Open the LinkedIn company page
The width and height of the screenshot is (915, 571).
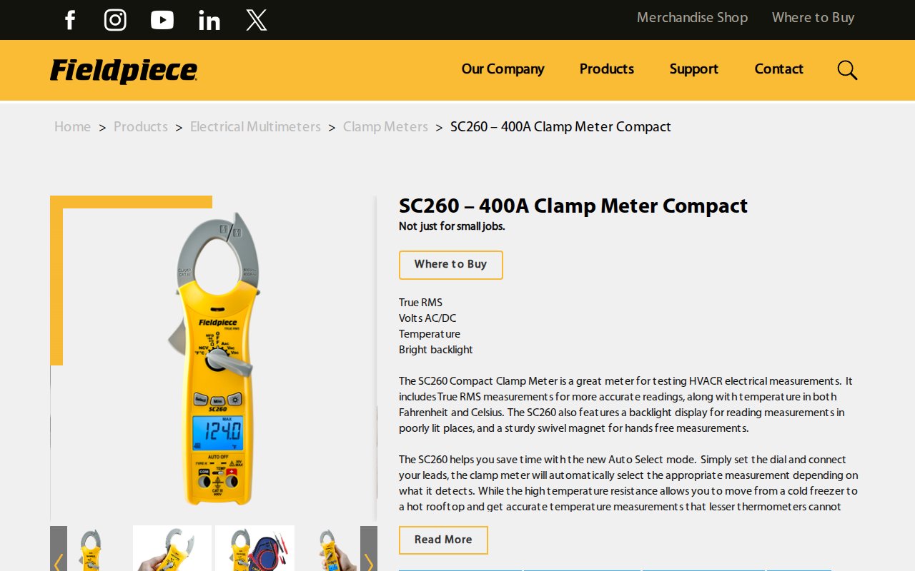point(209,20)
